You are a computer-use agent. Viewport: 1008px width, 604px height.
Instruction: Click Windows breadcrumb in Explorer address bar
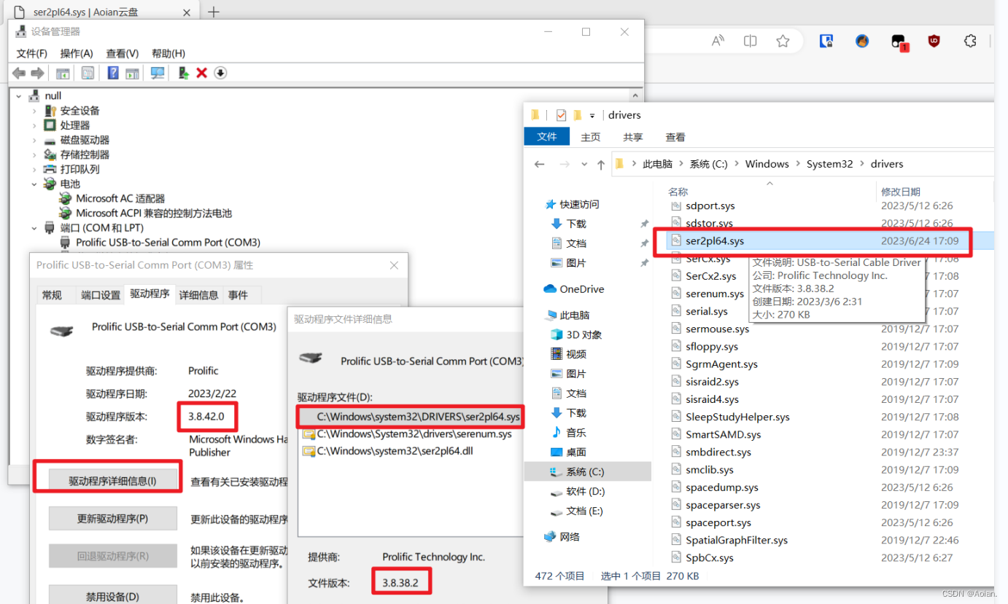tap(767, 164)
